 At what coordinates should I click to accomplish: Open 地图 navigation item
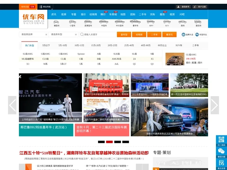point(123,14)
